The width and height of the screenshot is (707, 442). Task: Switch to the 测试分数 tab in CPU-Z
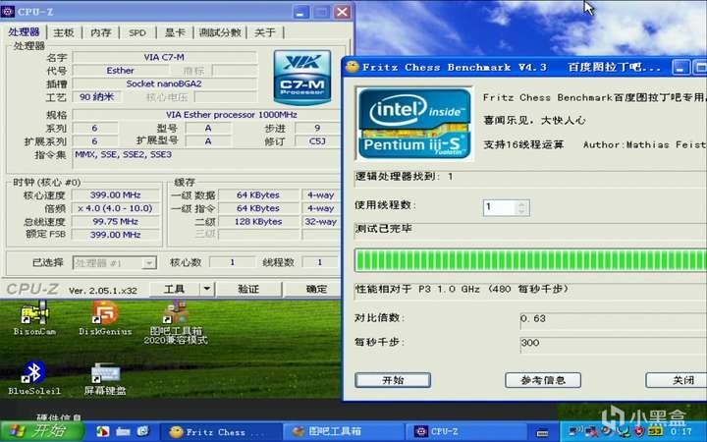pos(220,32)
